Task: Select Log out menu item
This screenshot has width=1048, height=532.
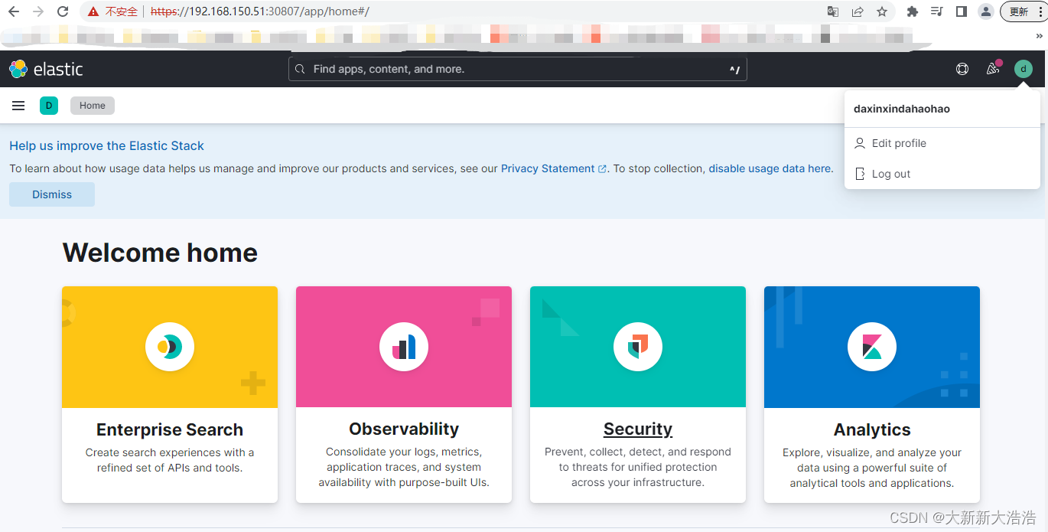Action: [x=942, y=174]
